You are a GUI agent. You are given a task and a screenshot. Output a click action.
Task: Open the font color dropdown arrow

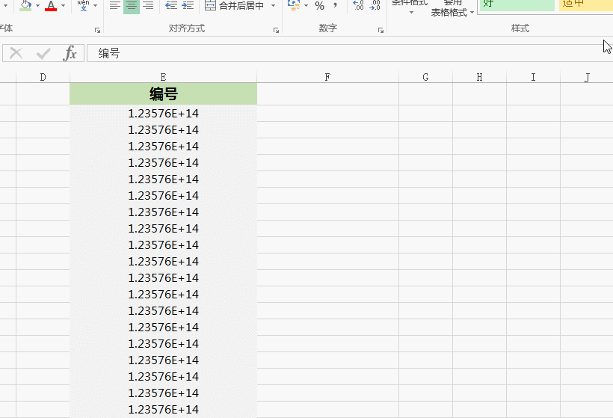tap(63, 5)
